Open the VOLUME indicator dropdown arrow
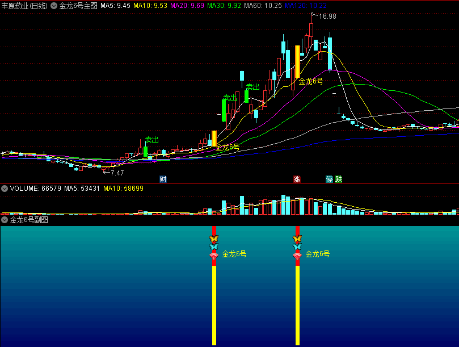Image resolution: width=459 pixels, height=347 pixels. [5, 189]
